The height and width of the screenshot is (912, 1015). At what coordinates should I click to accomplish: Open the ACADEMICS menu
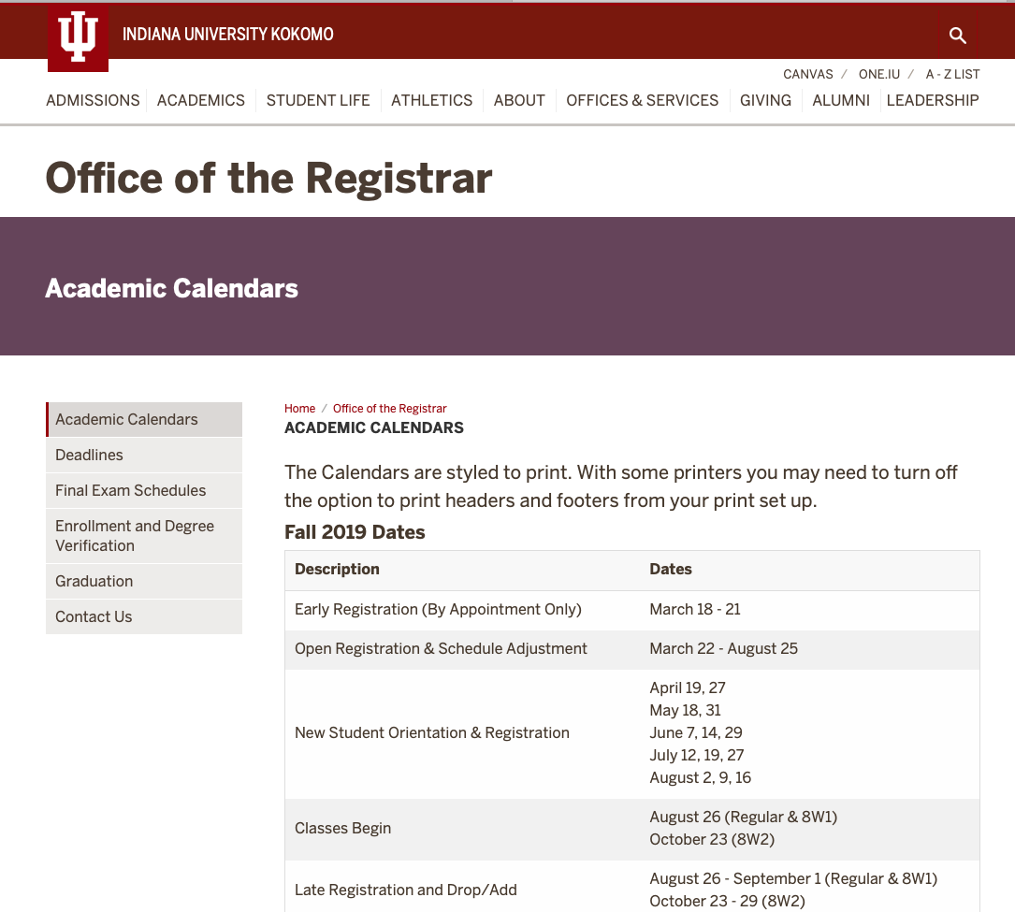click(200, 100)
